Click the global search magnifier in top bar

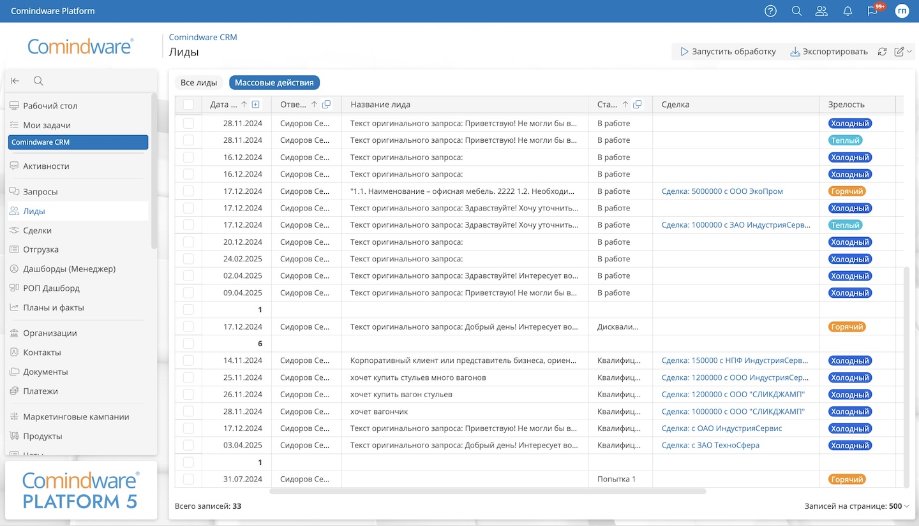(x=796, y=11)
